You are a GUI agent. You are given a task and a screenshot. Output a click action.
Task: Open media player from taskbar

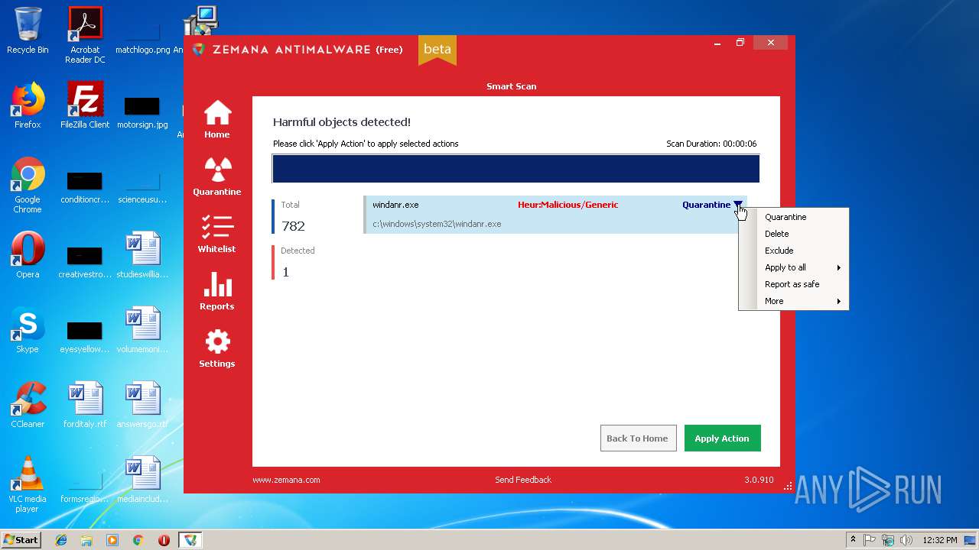coord(112,540)
